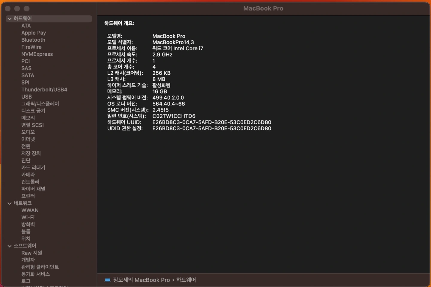
Task: Open 파이버 채널 in the sidebar
Action: [33, 189]
